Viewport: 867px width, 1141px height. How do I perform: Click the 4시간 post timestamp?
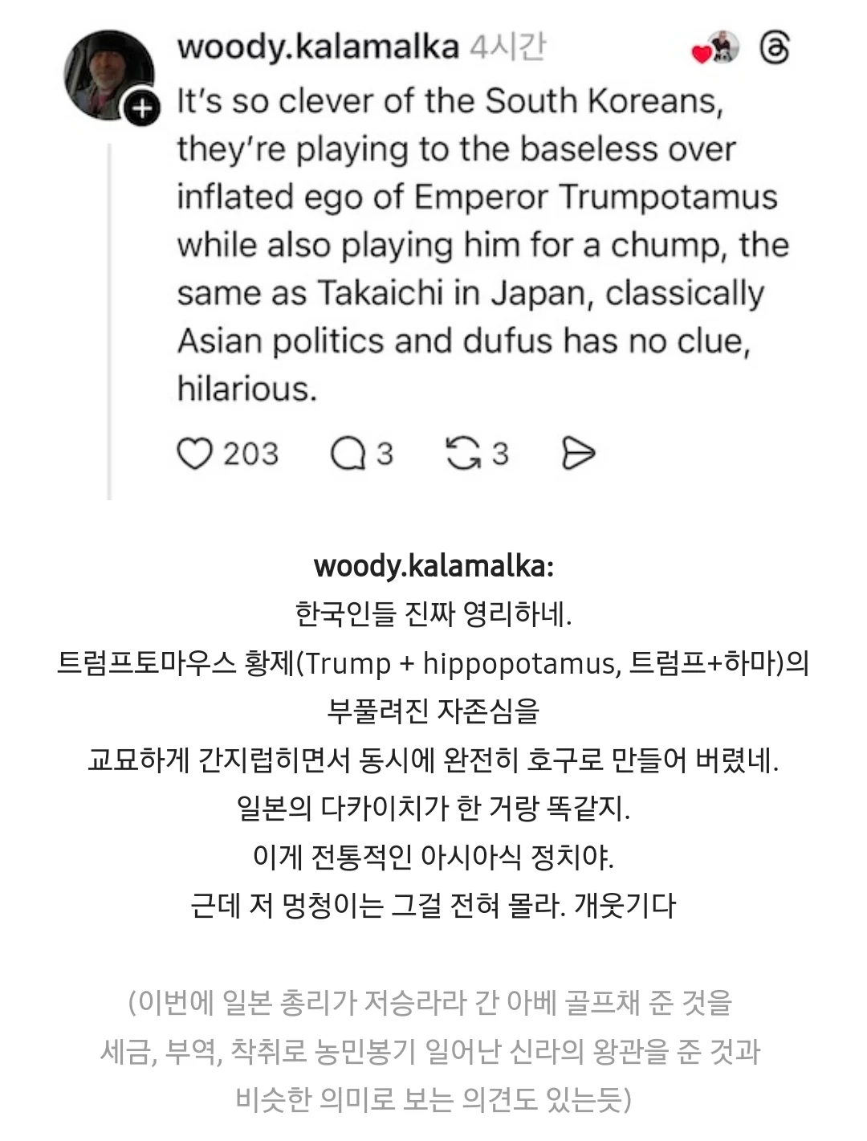click(507, 47)
